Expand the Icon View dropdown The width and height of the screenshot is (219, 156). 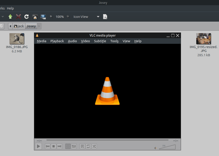pos(98,16)
